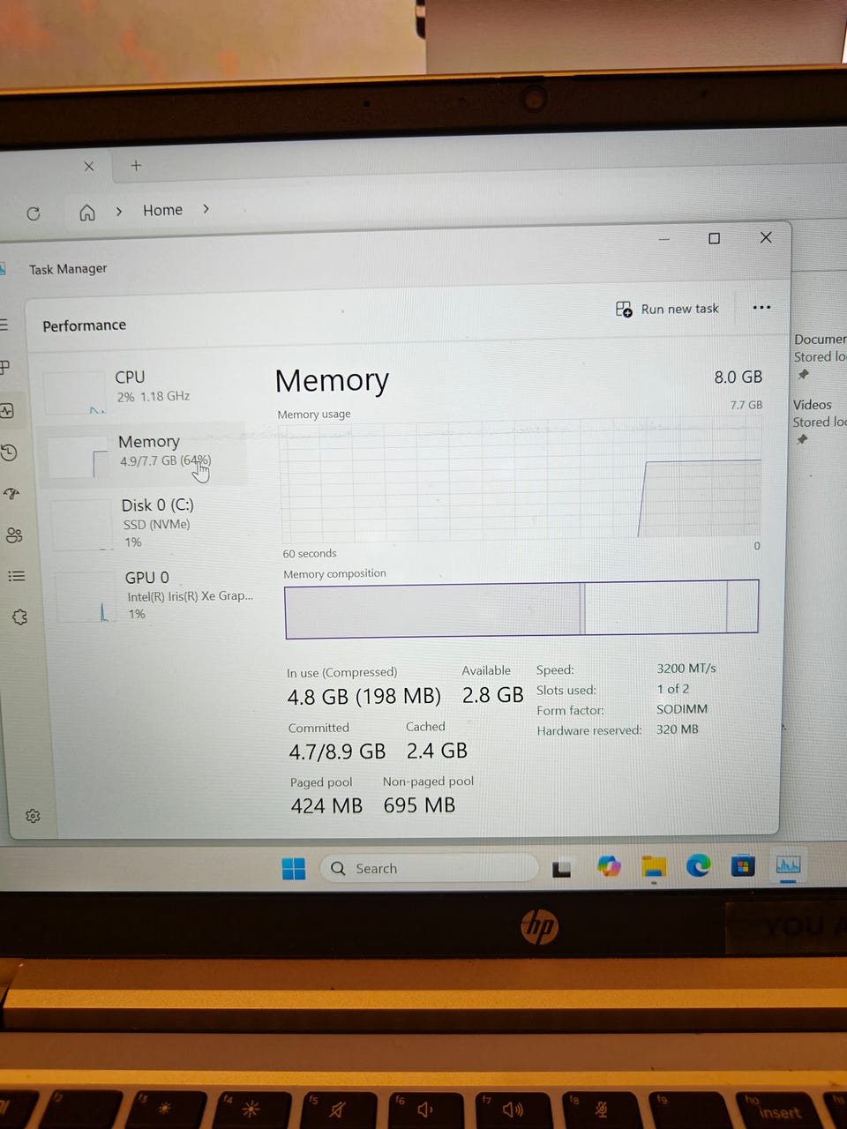The width and height of the screenshot is (847, 1129).
Task: Add a new File Explorer tab
Action: 136,165
